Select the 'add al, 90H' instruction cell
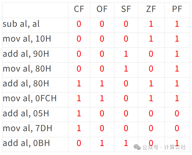This screenshot has width=192, height=155. click(35, 55)
